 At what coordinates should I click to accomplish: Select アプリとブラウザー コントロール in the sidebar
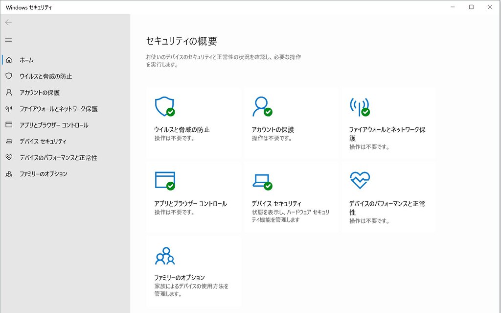[x=54, y=125]
